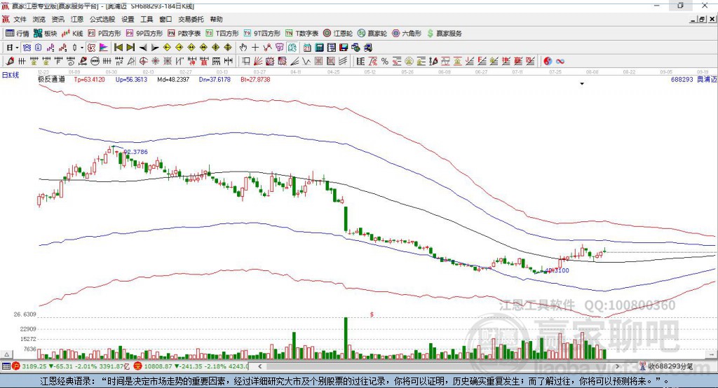Click the 日K线 period label

pos(11,75)
